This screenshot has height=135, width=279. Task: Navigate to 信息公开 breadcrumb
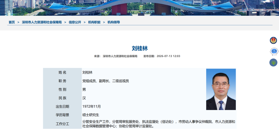(x=75, y=22)
